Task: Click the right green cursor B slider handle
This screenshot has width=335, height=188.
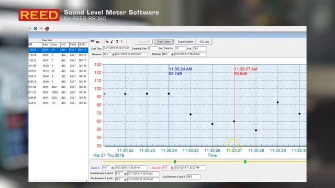Action: [245, 162]
